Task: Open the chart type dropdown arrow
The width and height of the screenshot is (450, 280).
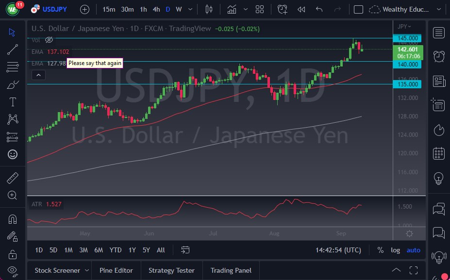Action: click(x=245, y=9)
